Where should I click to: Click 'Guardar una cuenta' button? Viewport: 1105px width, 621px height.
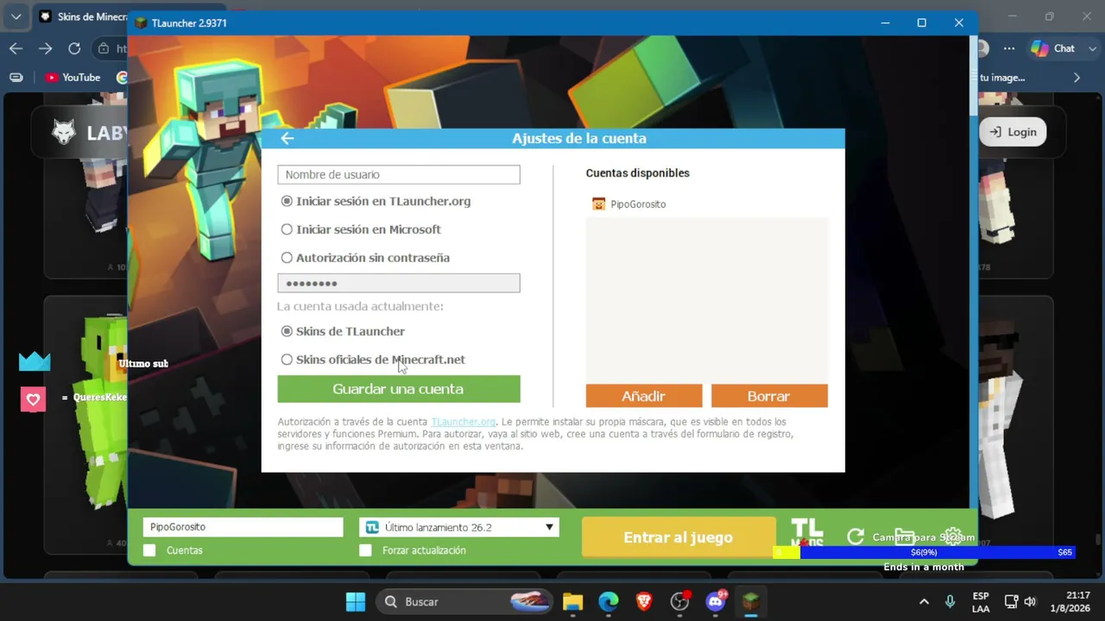point(399,389)
